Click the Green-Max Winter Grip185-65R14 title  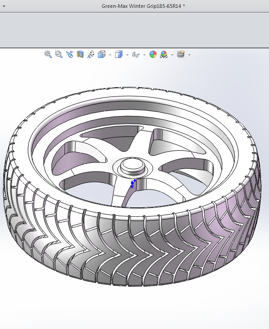tap(143, 6)
